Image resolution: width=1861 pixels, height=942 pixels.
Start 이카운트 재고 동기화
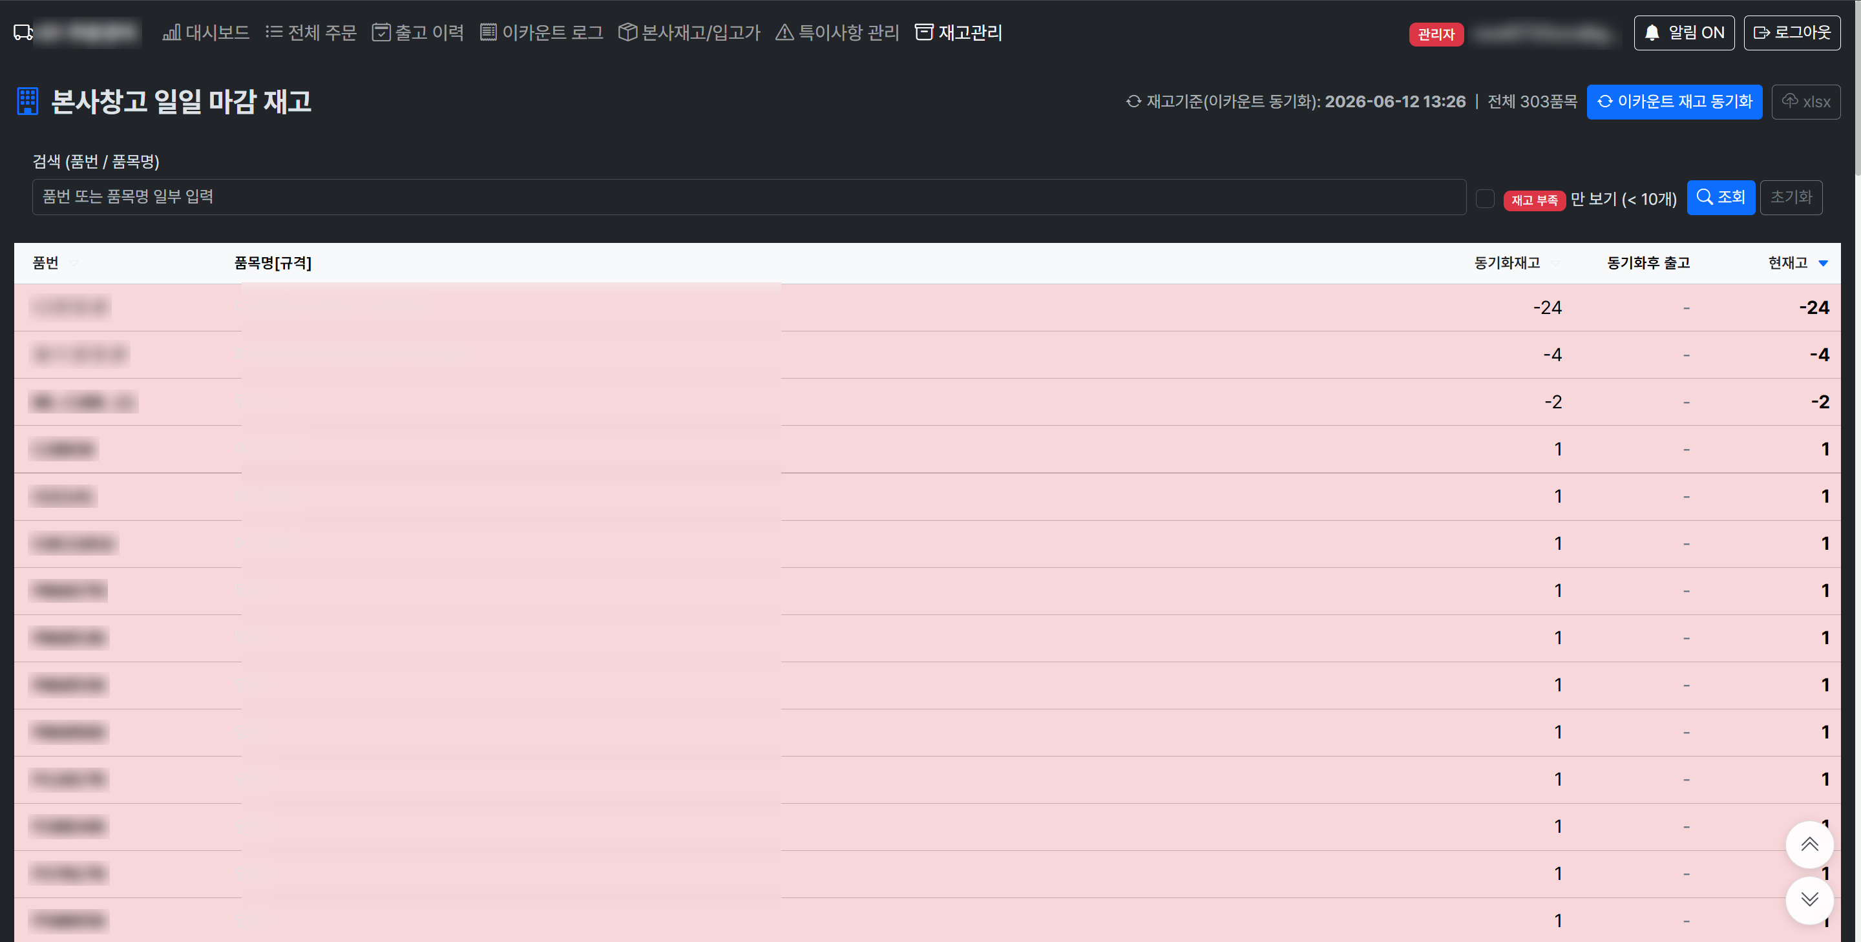[x=1674, y=102]
